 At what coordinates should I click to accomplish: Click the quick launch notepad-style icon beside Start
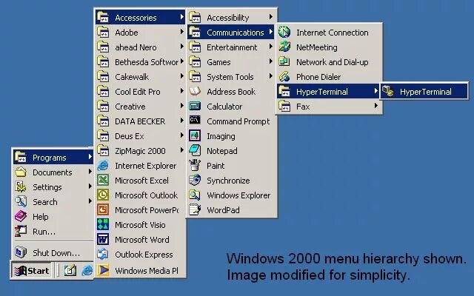[70, 270]
